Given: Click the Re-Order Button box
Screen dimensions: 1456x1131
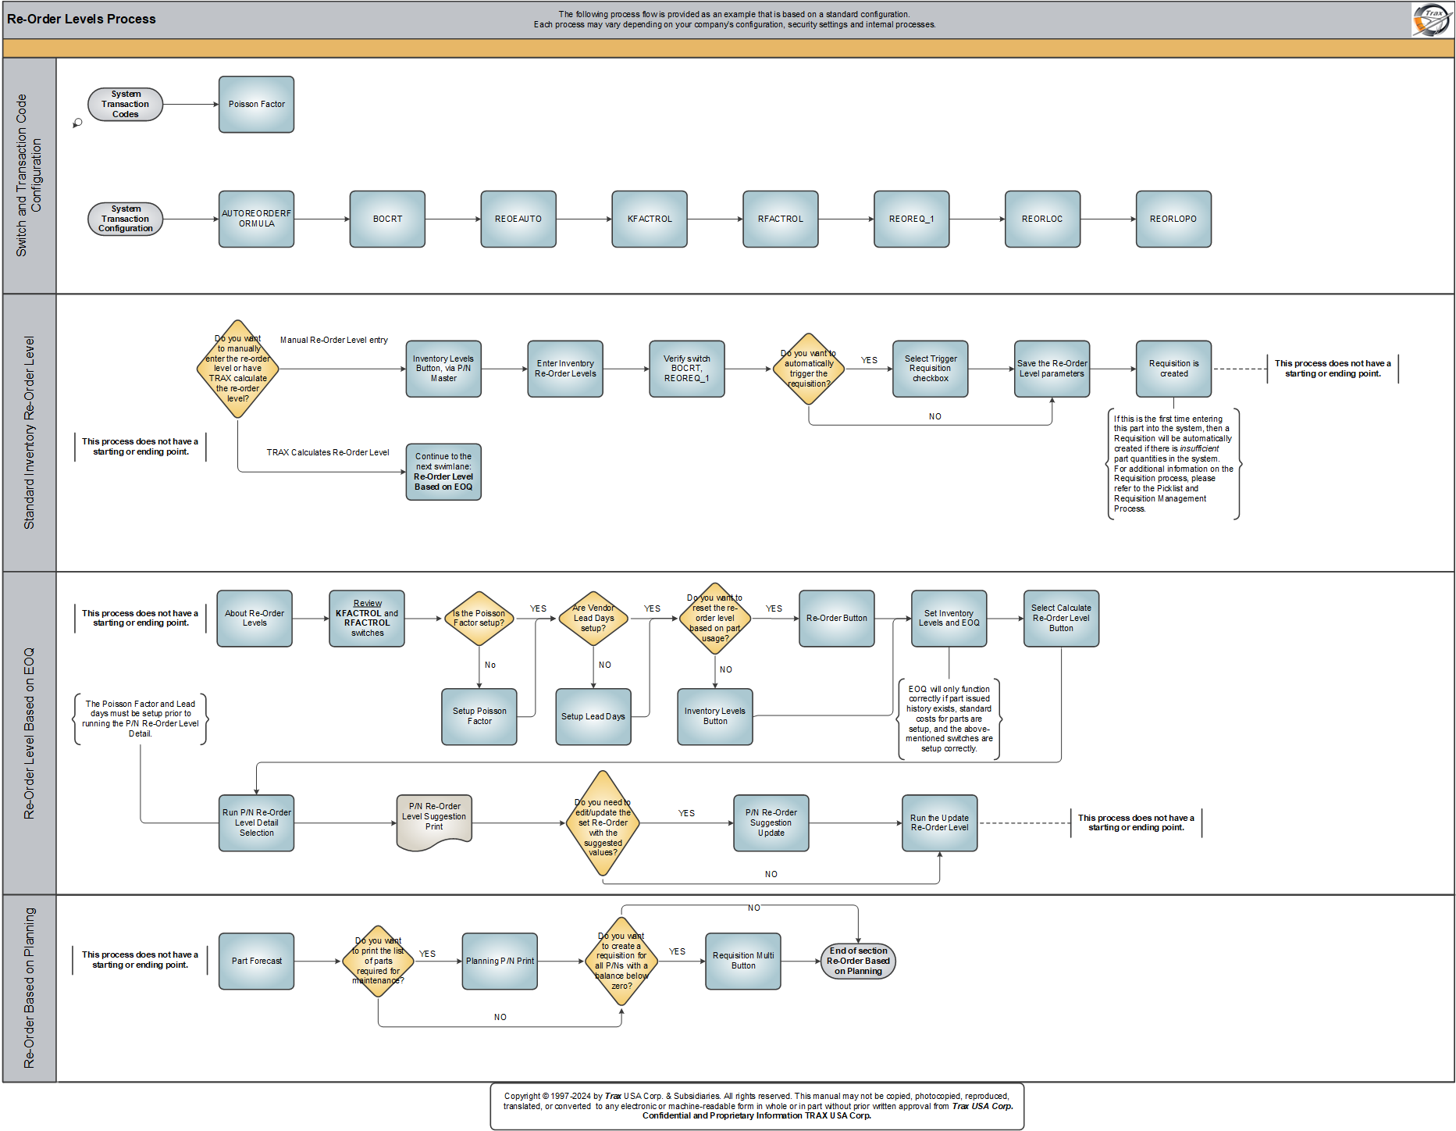Looking at the screenshot, I should point(837,619).
